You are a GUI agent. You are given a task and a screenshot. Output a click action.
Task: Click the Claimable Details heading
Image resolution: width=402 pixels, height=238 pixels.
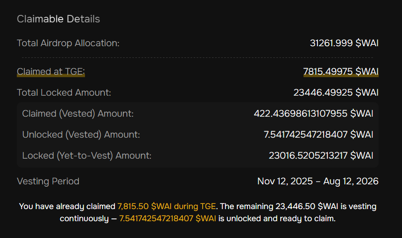coord(58,19)
